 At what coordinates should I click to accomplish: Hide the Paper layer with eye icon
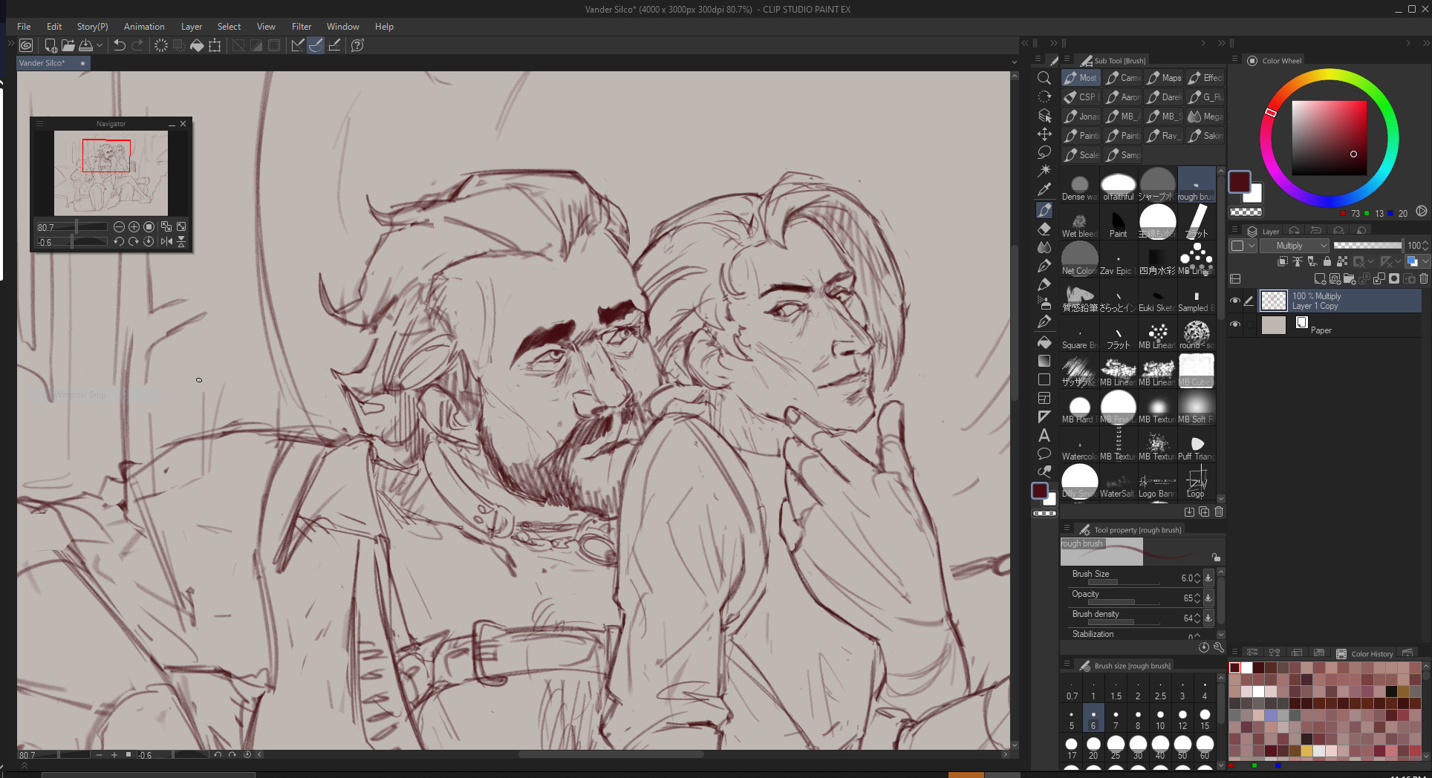click(1235, 324)
